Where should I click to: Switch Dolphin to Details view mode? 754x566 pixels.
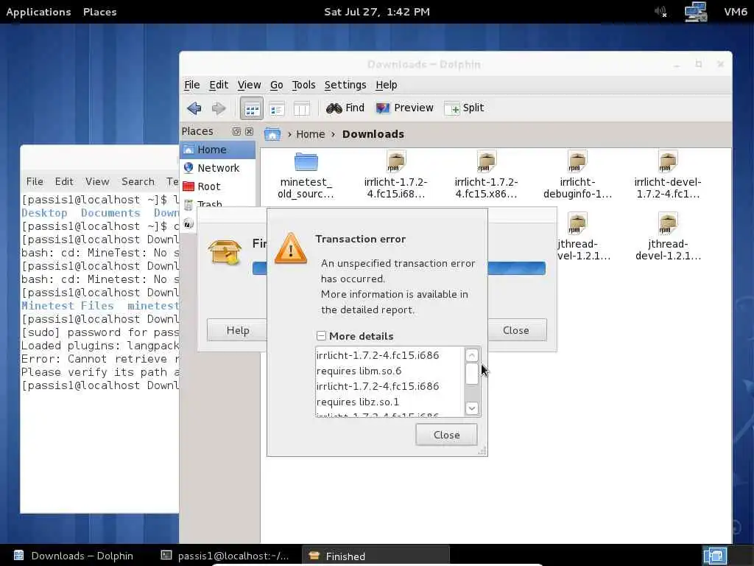[x=277, y=109]
